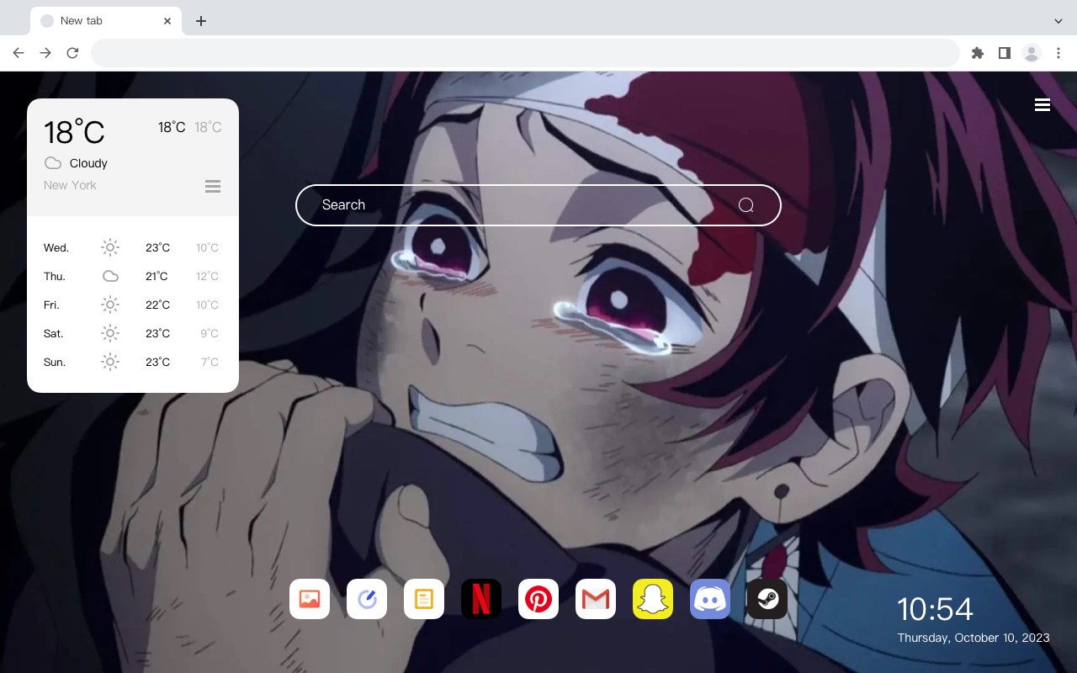Focus the browser address bar
The height and width of the screenshot is (673, 1077).
[x=525, y=53]
